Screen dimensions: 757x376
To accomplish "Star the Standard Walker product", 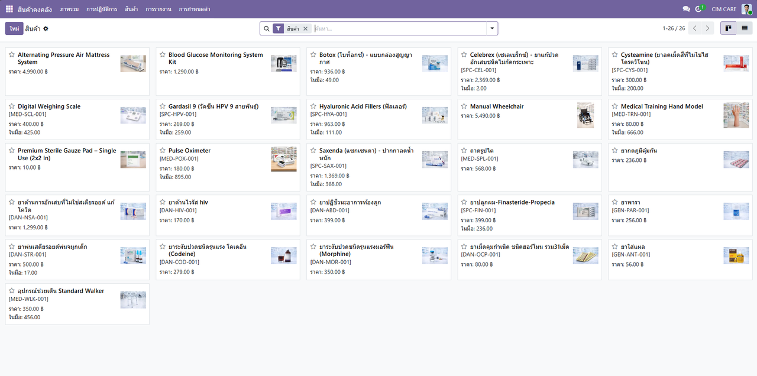I will 12,291.
